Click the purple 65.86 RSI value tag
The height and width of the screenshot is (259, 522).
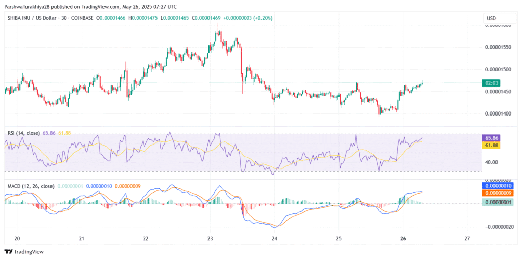(x=490, y=138)
